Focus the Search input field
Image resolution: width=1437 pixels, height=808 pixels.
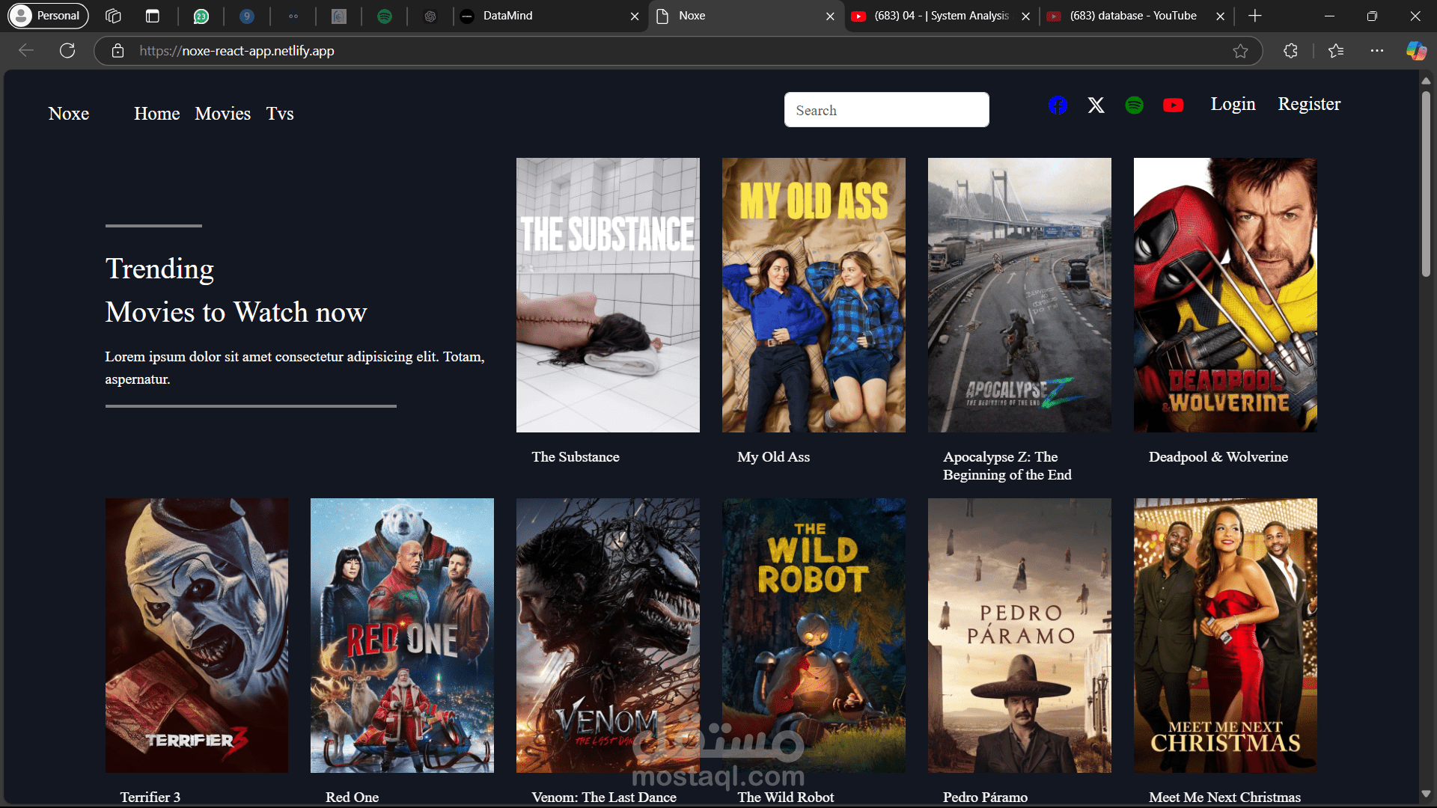[886, 110]
